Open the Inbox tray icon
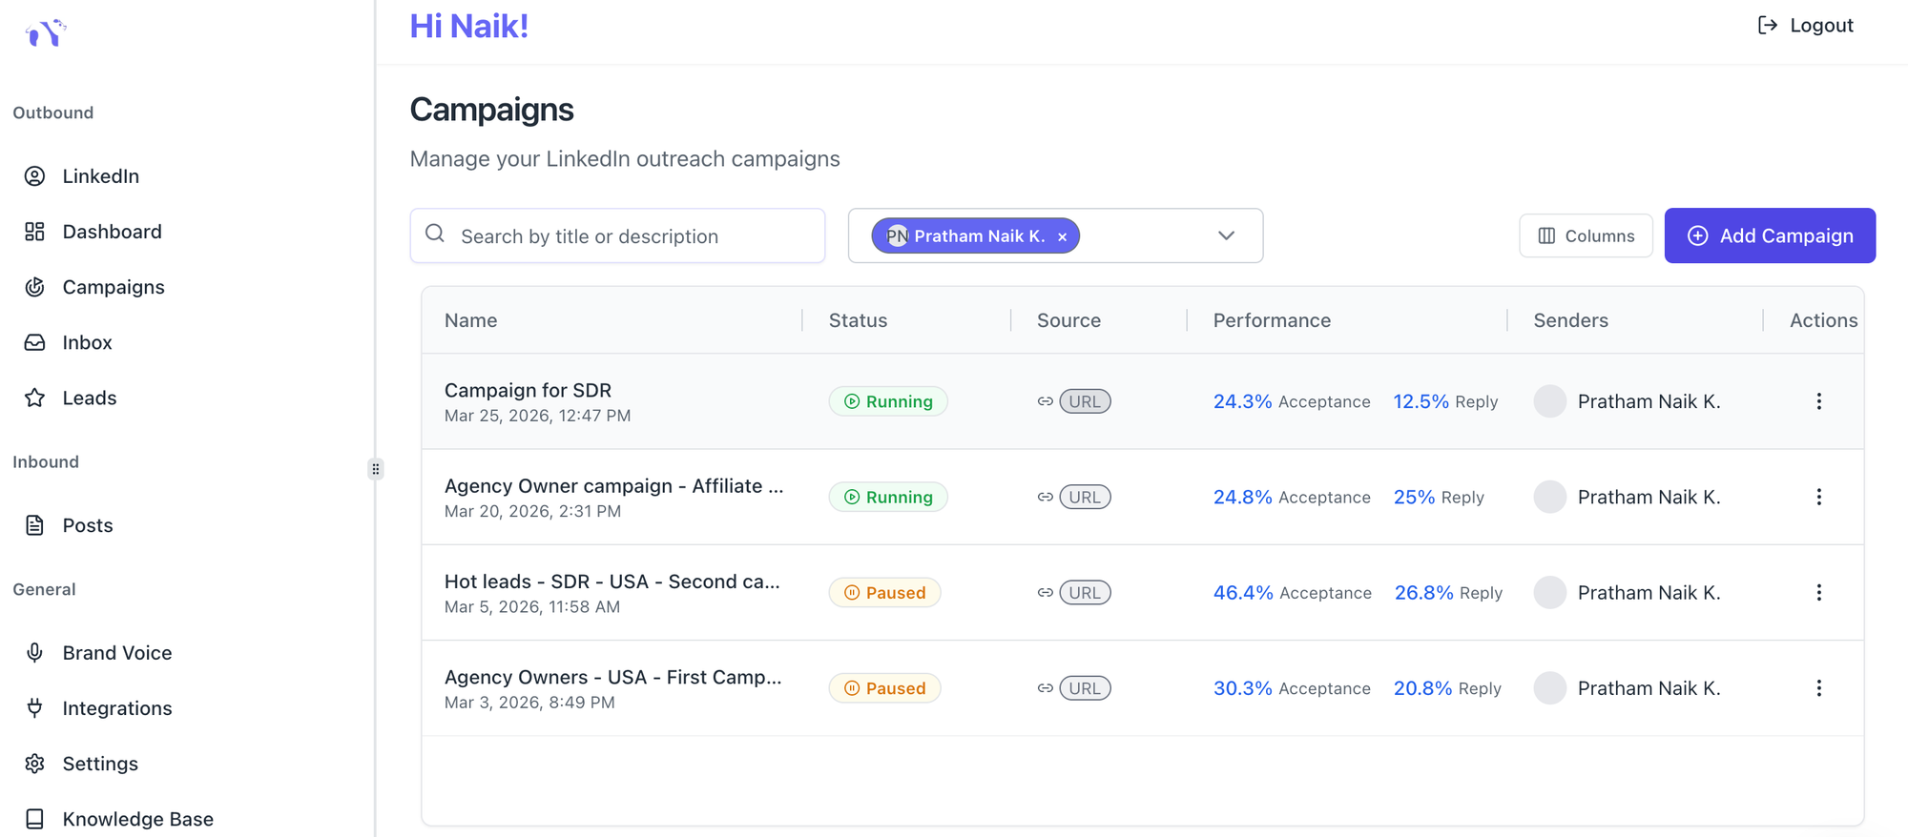The width and height of the screenshot is (1908, 837). pos(35,342)
